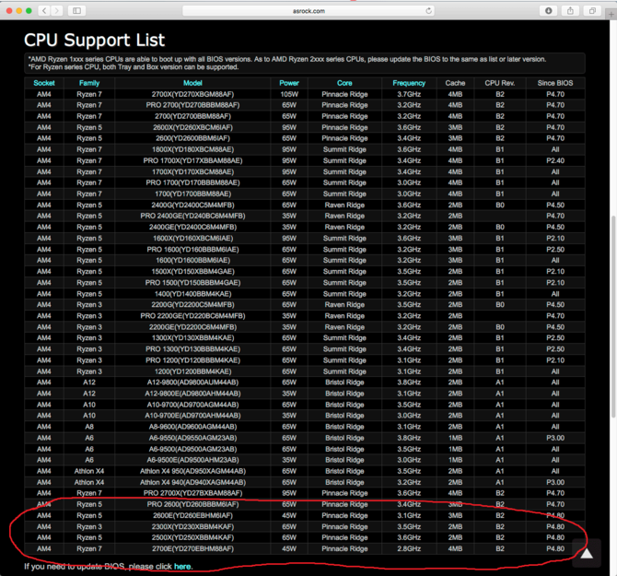This screenshot has height=576, width=617.
Task: Select model A12-9800(AD9800AUM44AB) cell
Action: [192, 382]
